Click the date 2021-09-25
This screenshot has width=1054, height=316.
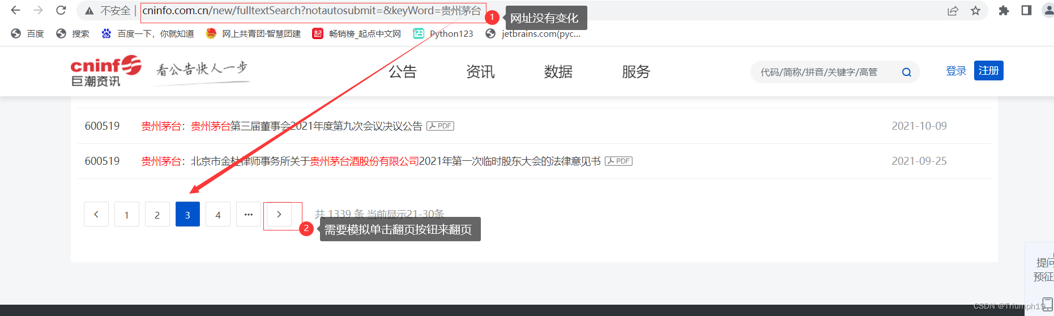point(919,161)
